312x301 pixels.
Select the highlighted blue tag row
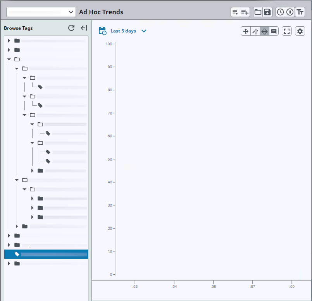(46, 254)
